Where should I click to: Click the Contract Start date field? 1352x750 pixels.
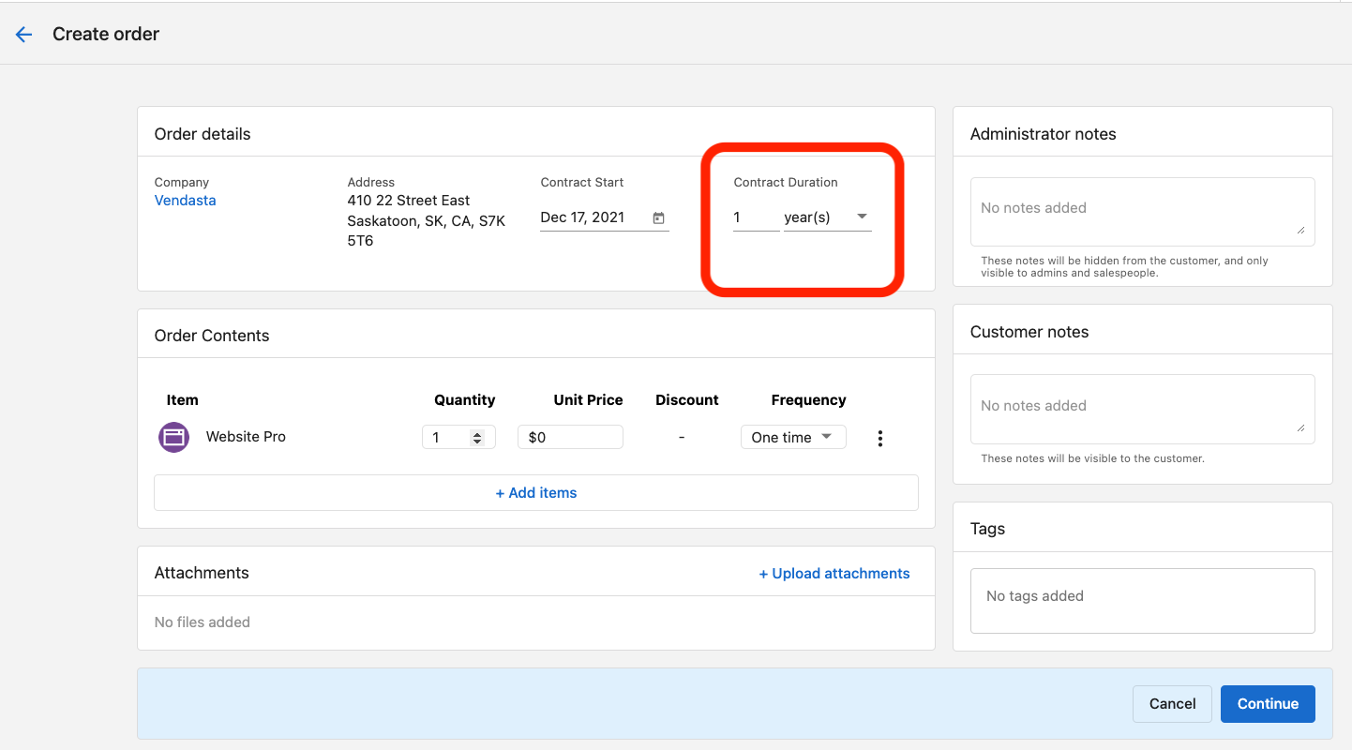click(x=605, y=217)
